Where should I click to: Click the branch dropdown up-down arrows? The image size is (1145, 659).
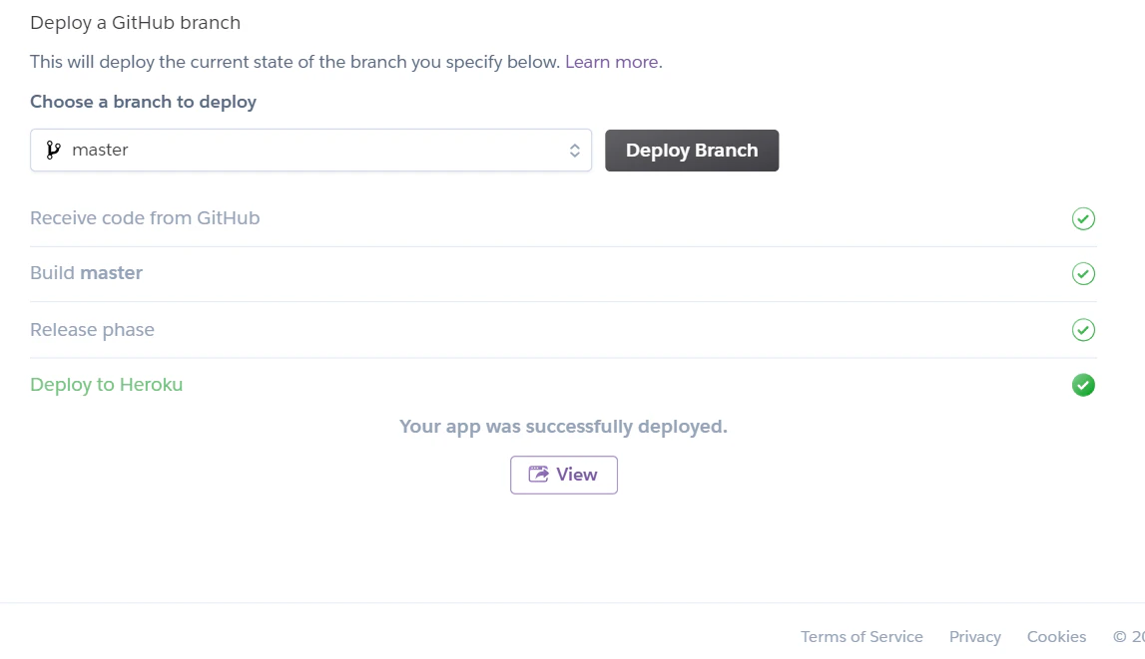click(x=575, y=151)
